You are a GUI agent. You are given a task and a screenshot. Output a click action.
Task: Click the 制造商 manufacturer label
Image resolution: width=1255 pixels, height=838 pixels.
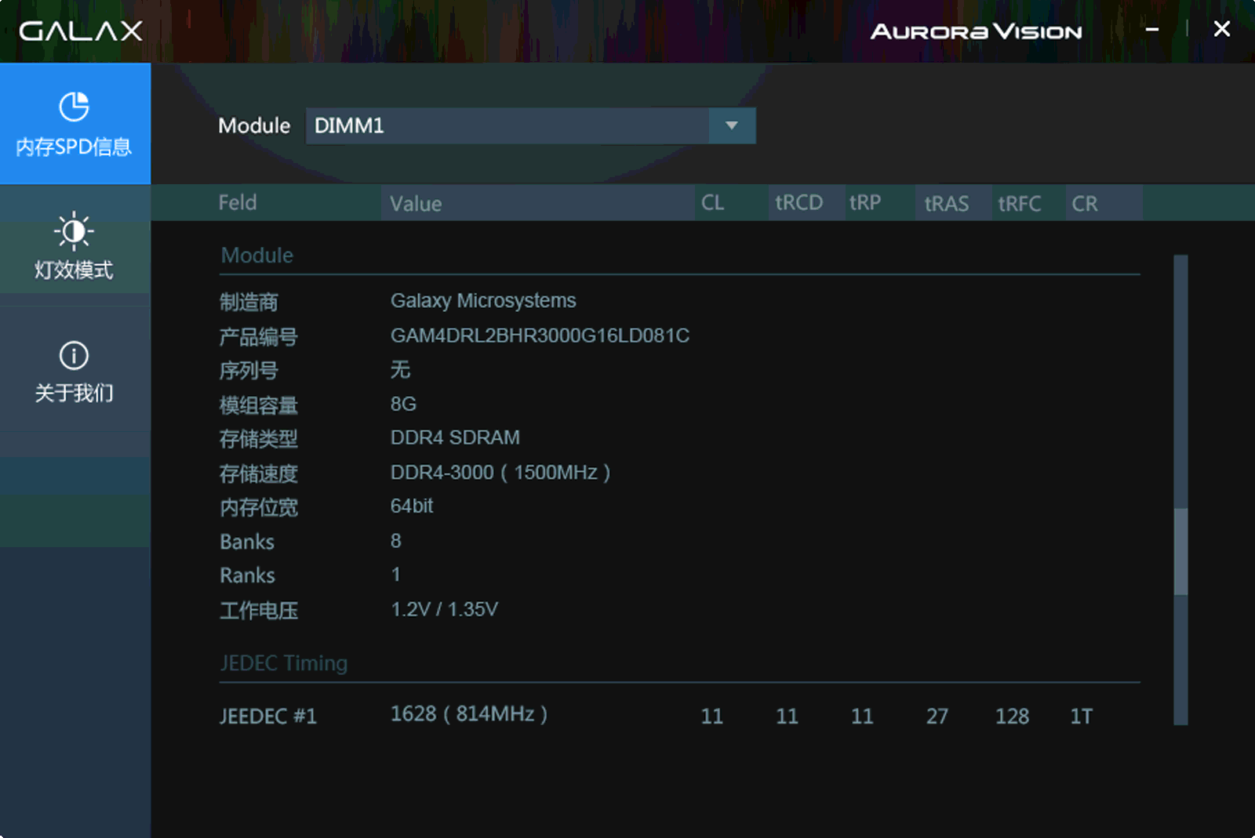(x=249, y=303)
